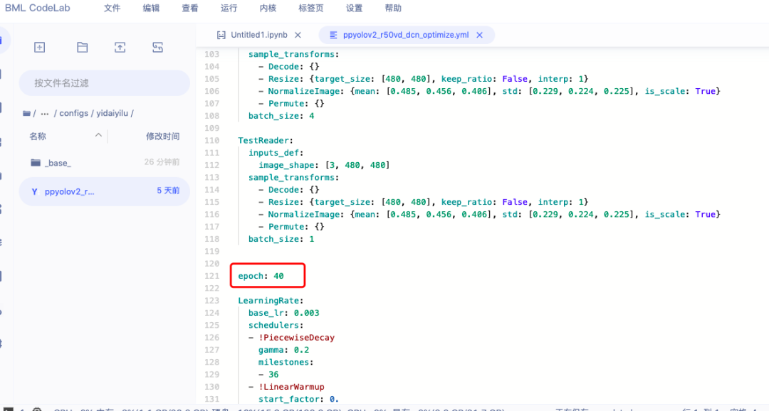769x411 pixels.
Task: Click the folder icon beside _base_
Action: point(36,162)
